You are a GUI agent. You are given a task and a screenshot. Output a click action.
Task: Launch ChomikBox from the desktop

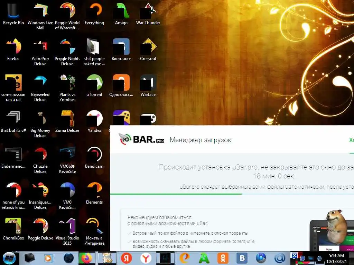pos(13,229)
